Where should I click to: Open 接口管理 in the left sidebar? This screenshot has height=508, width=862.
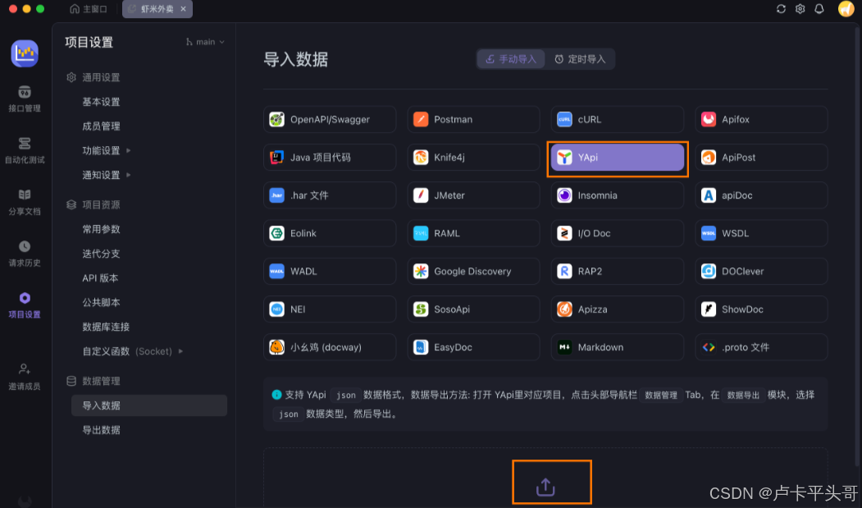click(24, 99)
